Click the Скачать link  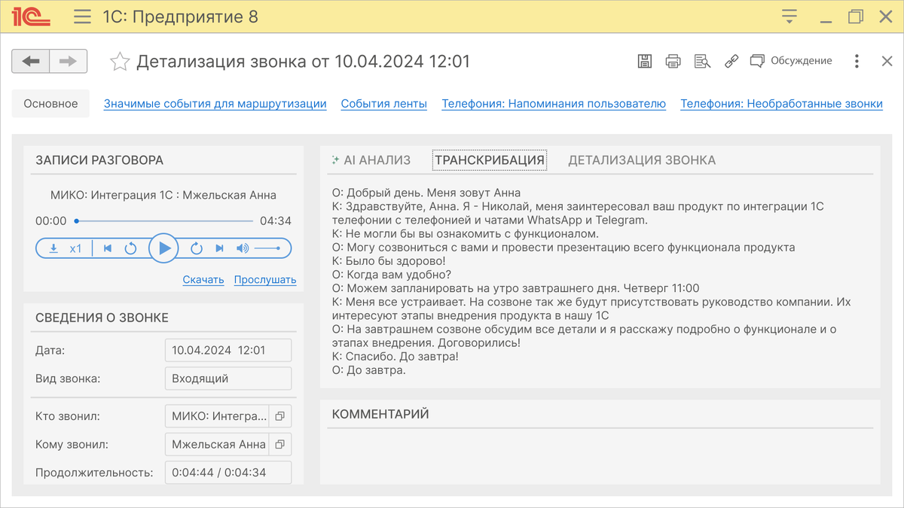click(203, 280)
